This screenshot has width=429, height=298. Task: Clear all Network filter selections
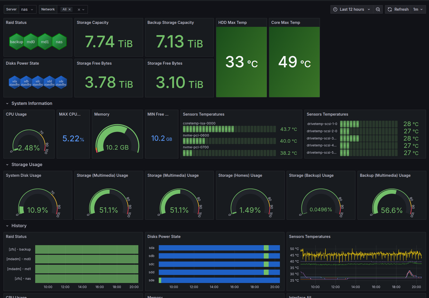[x=79, y=10]
